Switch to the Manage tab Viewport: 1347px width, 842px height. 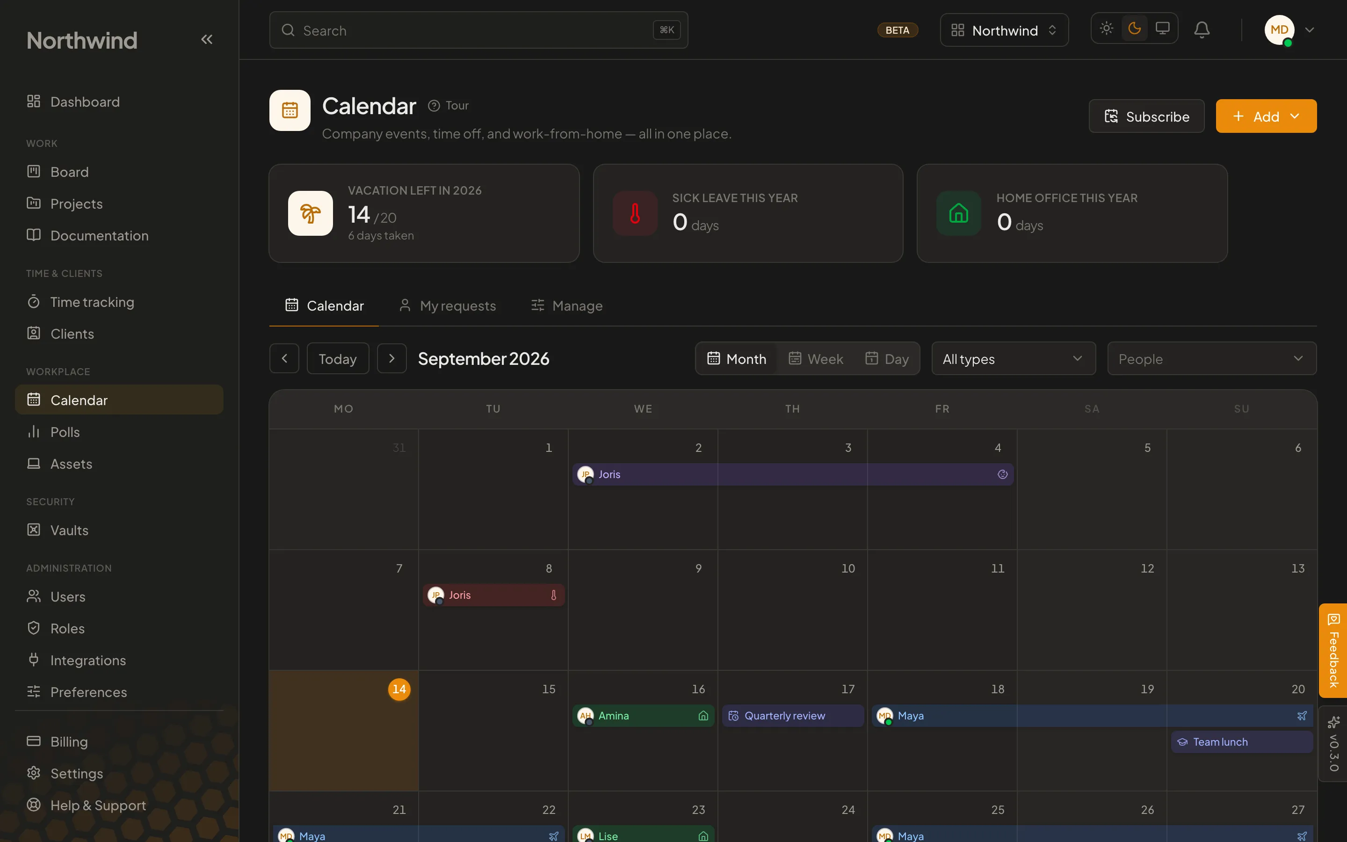(x=567, y=306)
